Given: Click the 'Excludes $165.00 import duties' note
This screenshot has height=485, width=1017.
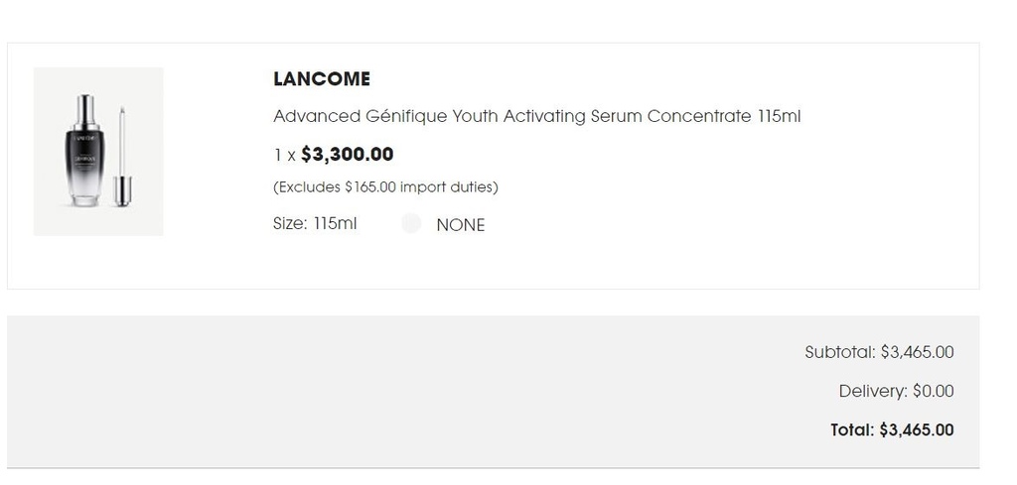Looking at the screenshot, I should (x=386, y=187).
